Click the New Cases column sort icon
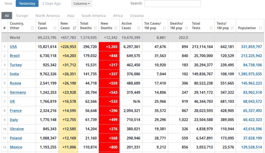Image resolution: width=265 pixels, height=153 pixels. (75, 28)
